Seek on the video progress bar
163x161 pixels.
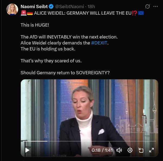click(89, 141)
